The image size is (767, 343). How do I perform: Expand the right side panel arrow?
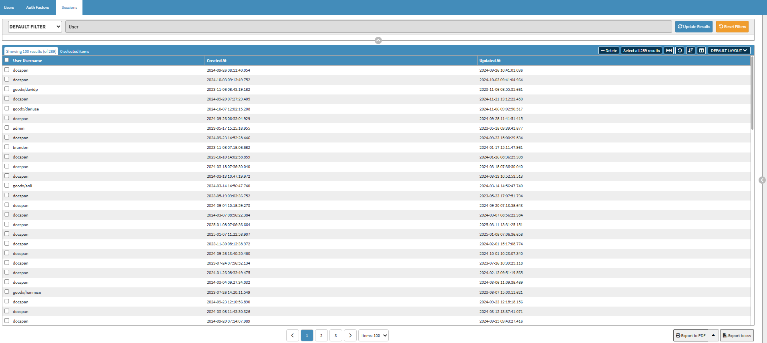pos(762,180)
